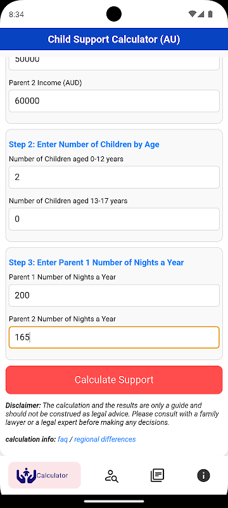
Task: Tap the hands-and-child Calculator logo icon
Action: 26,475
